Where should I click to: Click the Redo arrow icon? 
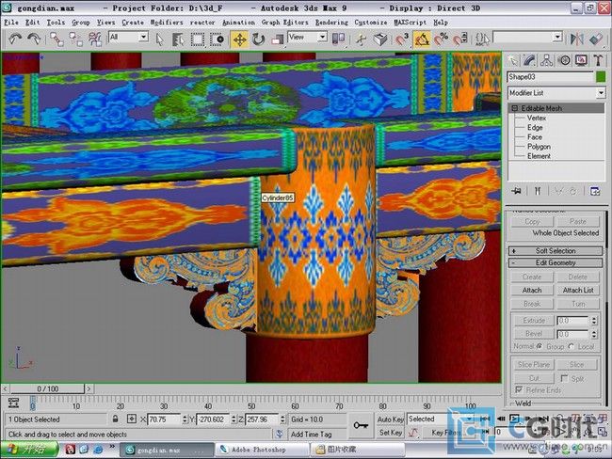(34, 40)
